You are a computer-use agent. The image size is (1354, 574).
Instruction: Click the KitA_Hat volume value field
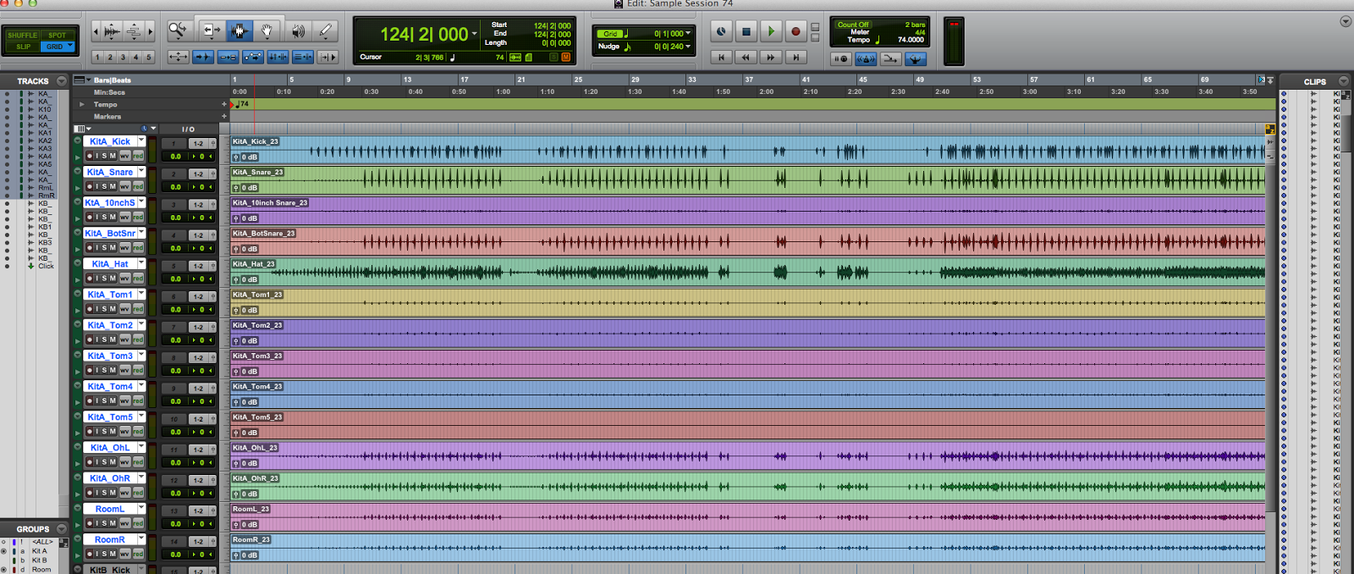(x=175, y=279)
